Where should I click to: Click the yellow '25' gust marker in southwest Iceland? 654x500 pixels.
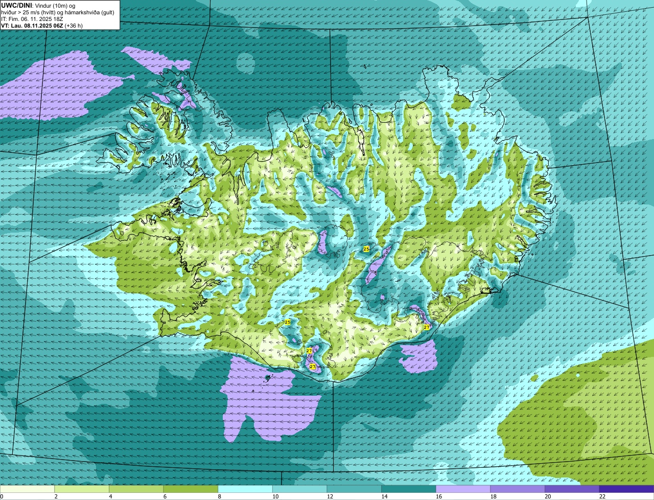coord(288,322)
